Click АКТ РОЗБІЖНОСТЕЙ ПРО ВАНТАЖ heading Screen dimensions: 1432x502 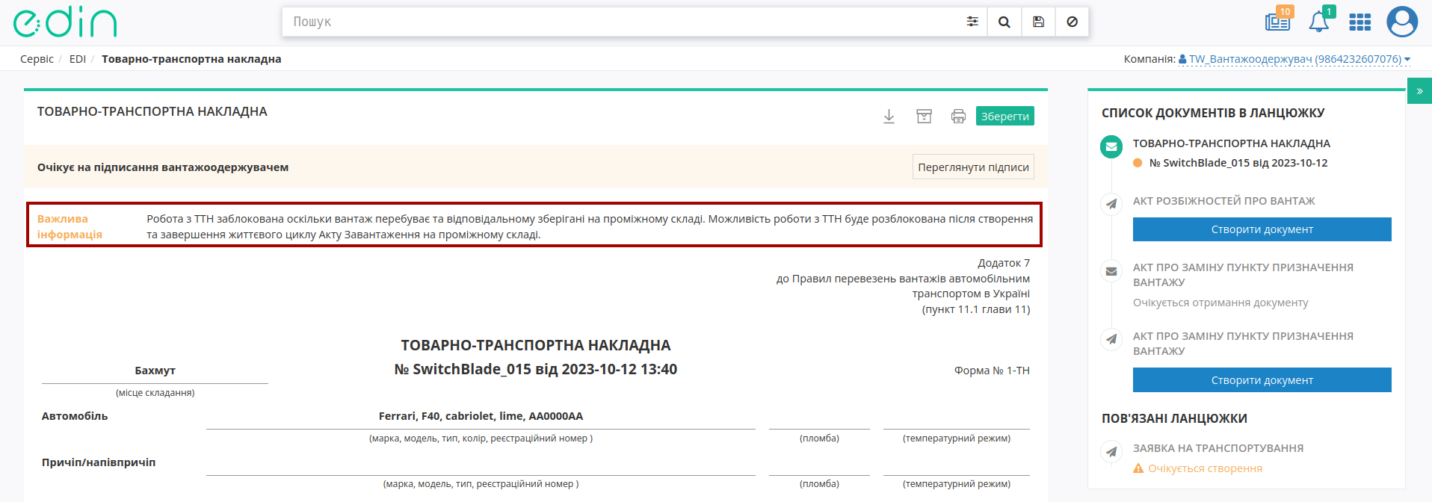tap(1223, 201)
